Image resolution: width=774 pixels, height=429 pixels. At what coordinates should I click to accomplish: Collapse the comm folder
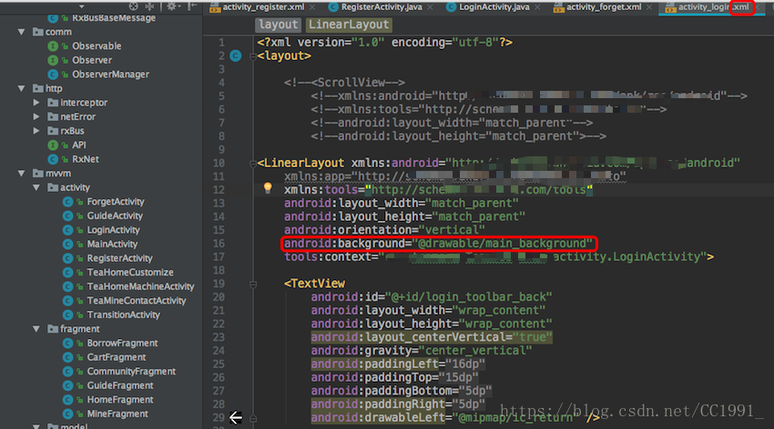click(x=21, y=32)
